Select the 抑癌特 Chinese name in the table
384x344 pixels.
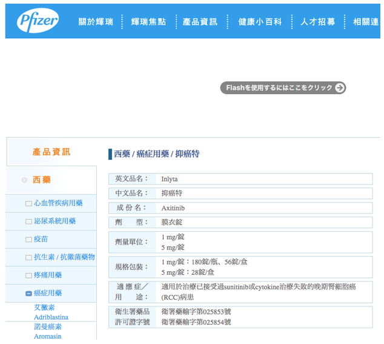click(x=171, y=194)
